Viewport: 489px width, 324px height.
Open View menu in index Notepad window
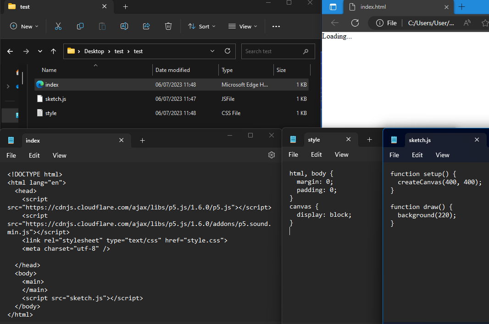pyautogui.click(x=59, y=155)
